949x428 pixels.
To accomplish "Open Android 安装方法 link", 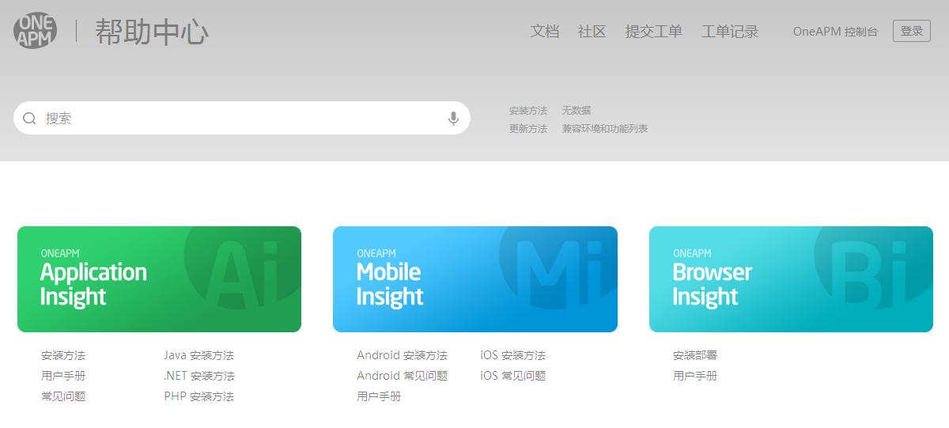I will [x=402, y=355].
